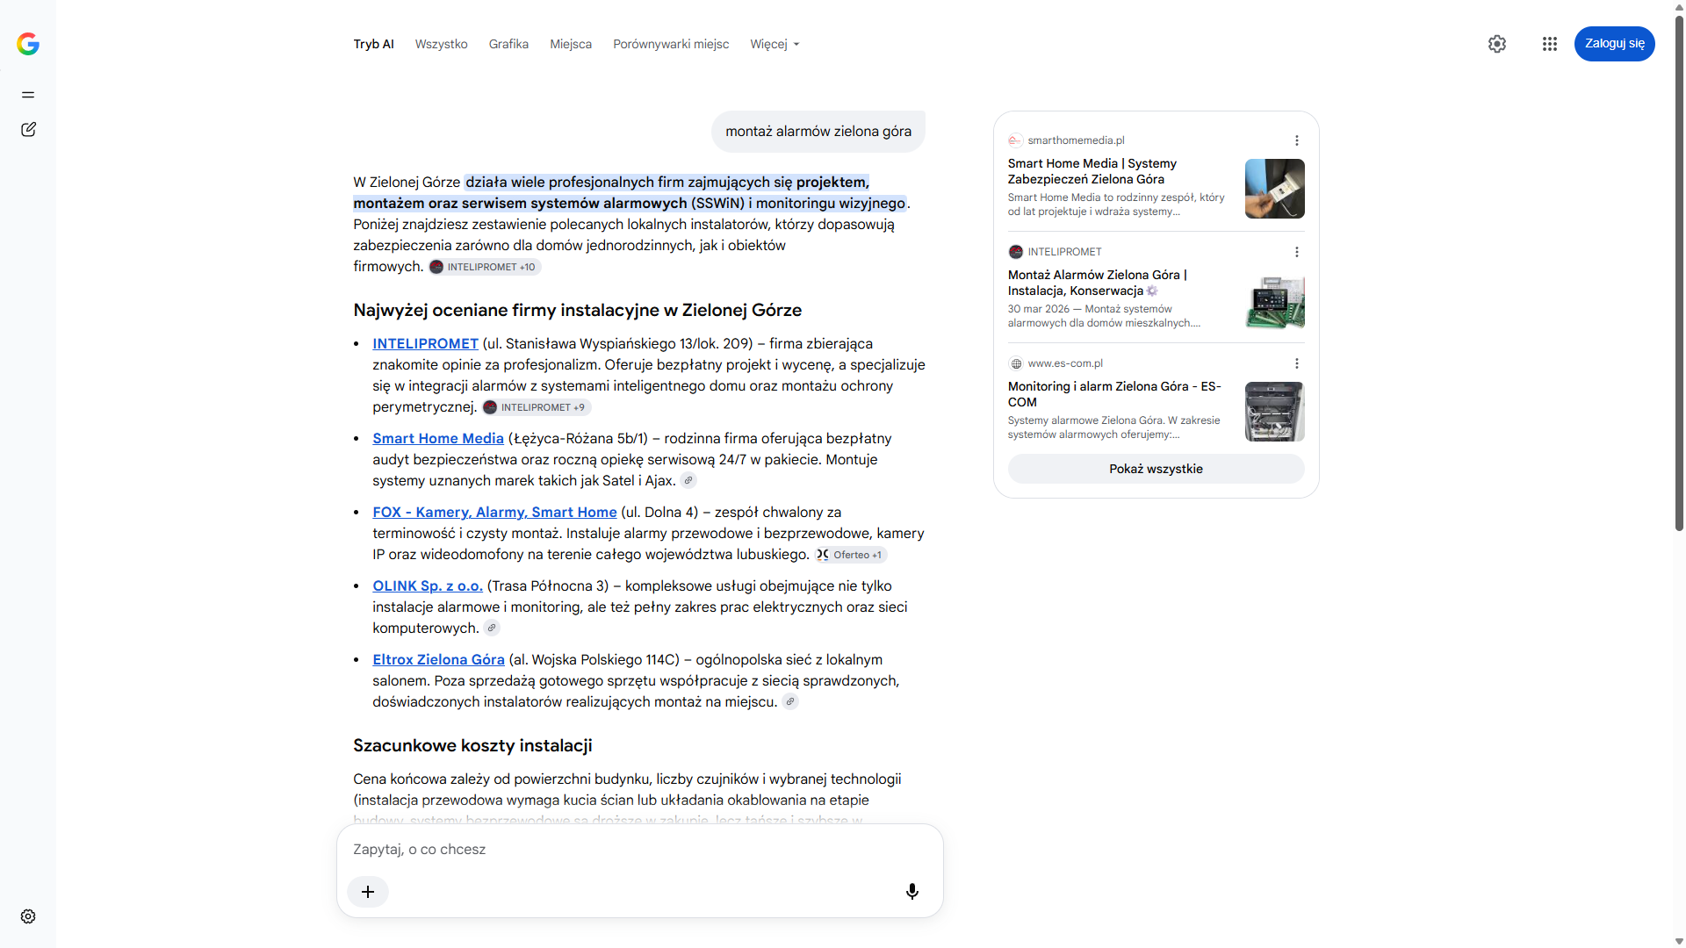Open Montaż Alarmów Zielona Góra result title
Image resolution: width=1686 pixels, height=948 pixels.
tap(1098, 283)
